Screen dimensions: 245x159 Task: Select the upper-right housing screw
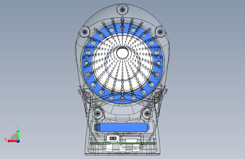click(x=160, y=32)
